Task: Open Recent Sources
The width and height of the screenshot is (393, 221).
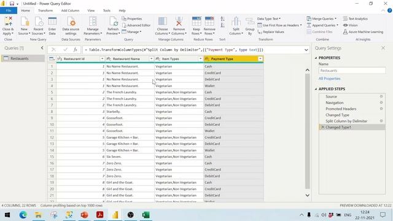Action: click(x=38, y=26)
